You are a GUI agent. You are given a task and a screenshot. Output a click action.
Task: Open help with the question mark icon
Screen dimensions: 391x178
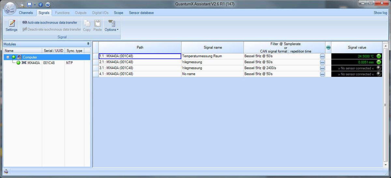point(48,5)
